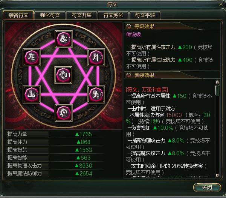Click the red orb beside 等级效果 header
226x198 pixels.
pyautogui.click(x=128, y=26)
